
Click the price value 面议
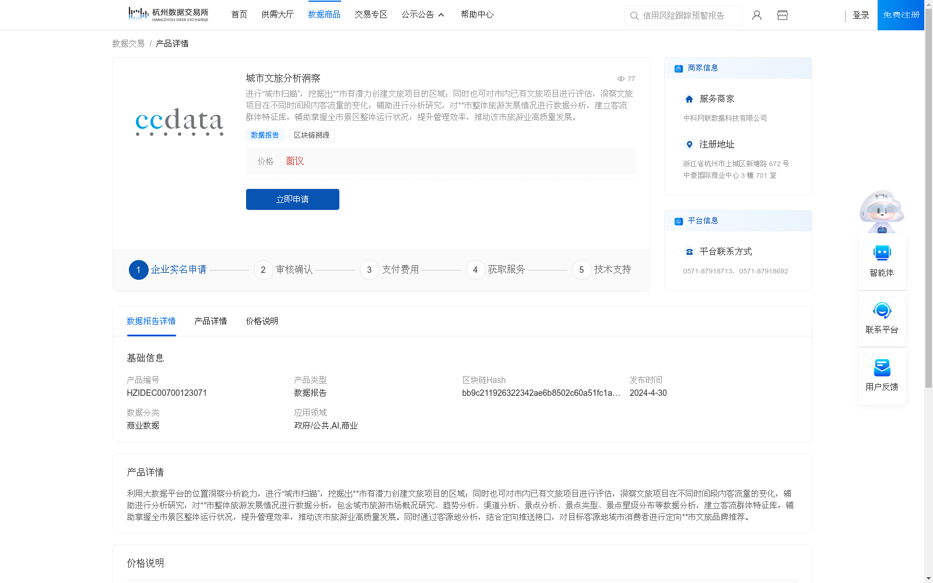(295, 161)
